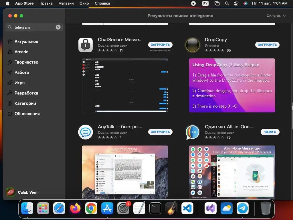Open Calub Viem account avatar
The width and height of the screenshot is (293, 220).
11,192
